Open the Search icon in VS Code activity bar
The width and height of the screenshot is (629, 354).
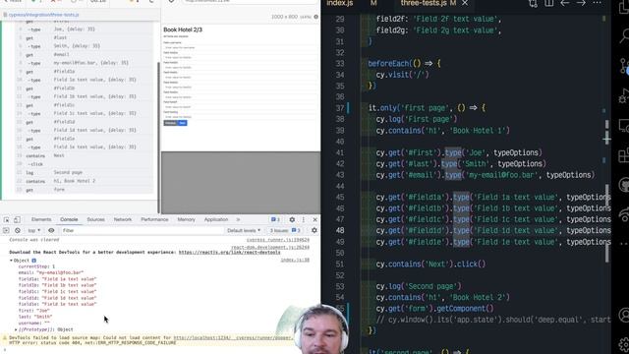[624, 36]
